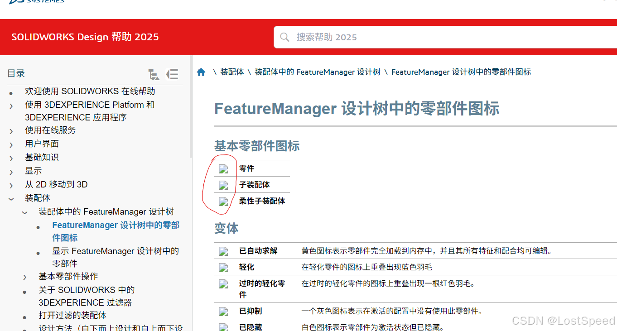
Task: Click the show table of contents tree icon
Action: 154,74
